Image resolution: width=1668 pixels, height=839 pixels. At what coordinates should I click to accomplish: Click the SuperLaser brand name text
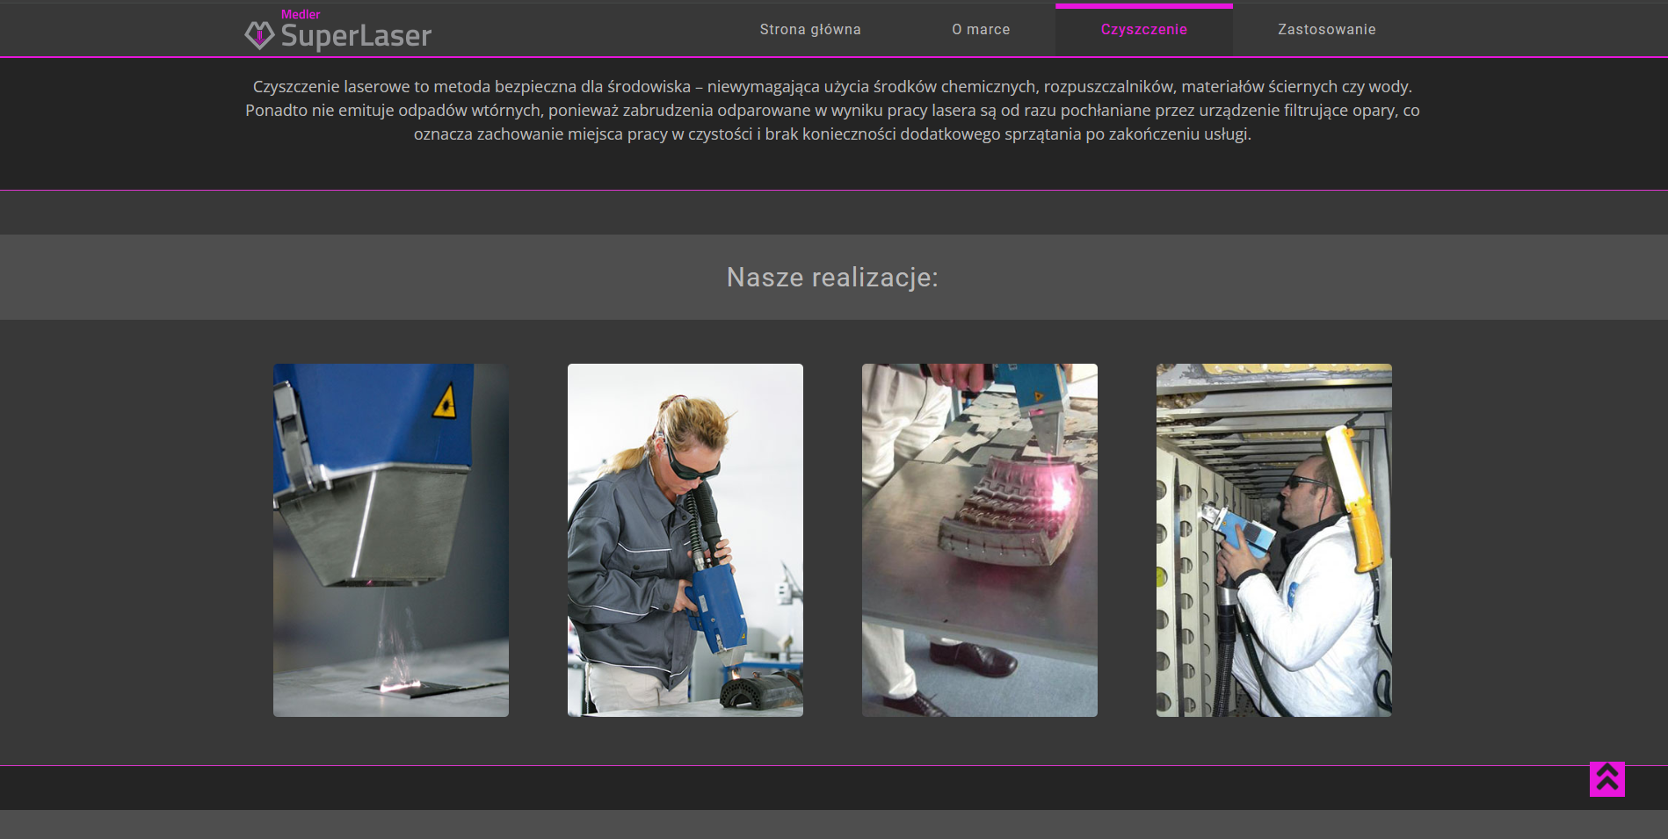356,36
